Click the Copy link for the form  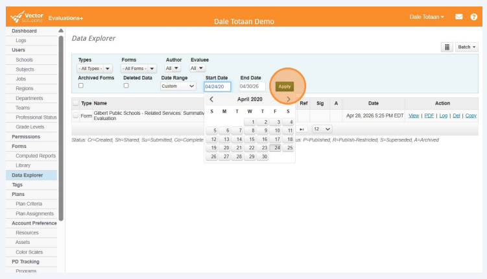(471, 115)
